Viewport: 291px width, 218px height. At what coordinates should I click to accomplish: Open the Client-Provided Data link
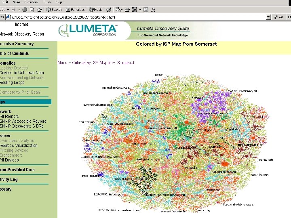[x=17, y=170]
